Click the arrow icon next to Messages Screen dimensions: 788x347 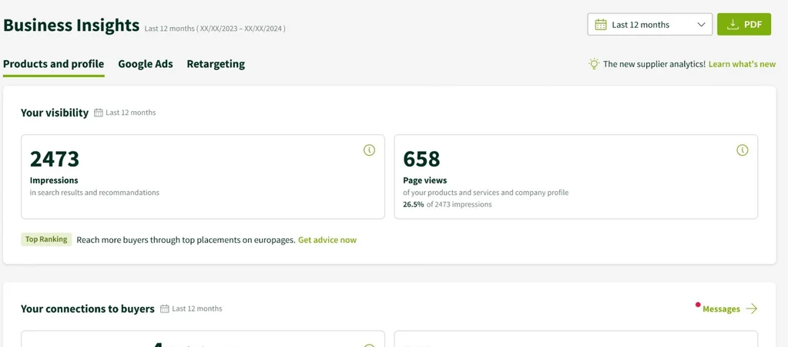pos(751,308)
